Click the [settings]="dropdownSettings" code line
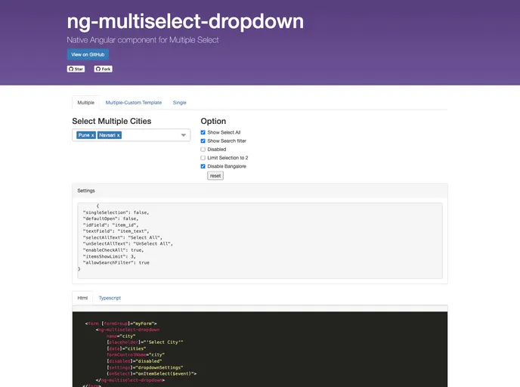 tap(144, 367)
